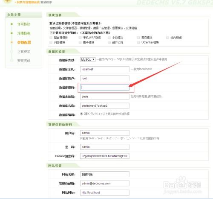Tick the 小说模块 checkbox
This screenshot has height=199, width=213.
tap(109, 38)
